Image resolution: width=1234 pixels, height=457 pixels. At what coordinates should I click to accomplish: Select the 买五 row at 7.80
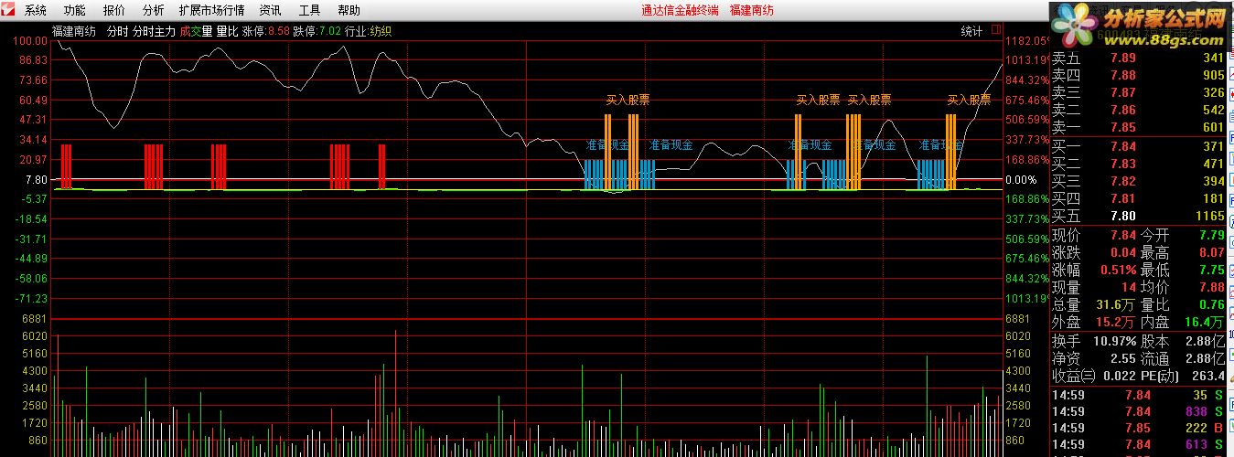pos(1139,217)
